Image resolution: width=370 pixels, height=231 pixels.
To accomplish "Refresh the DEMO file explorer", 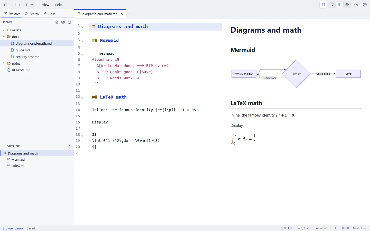I will [69, 22].
